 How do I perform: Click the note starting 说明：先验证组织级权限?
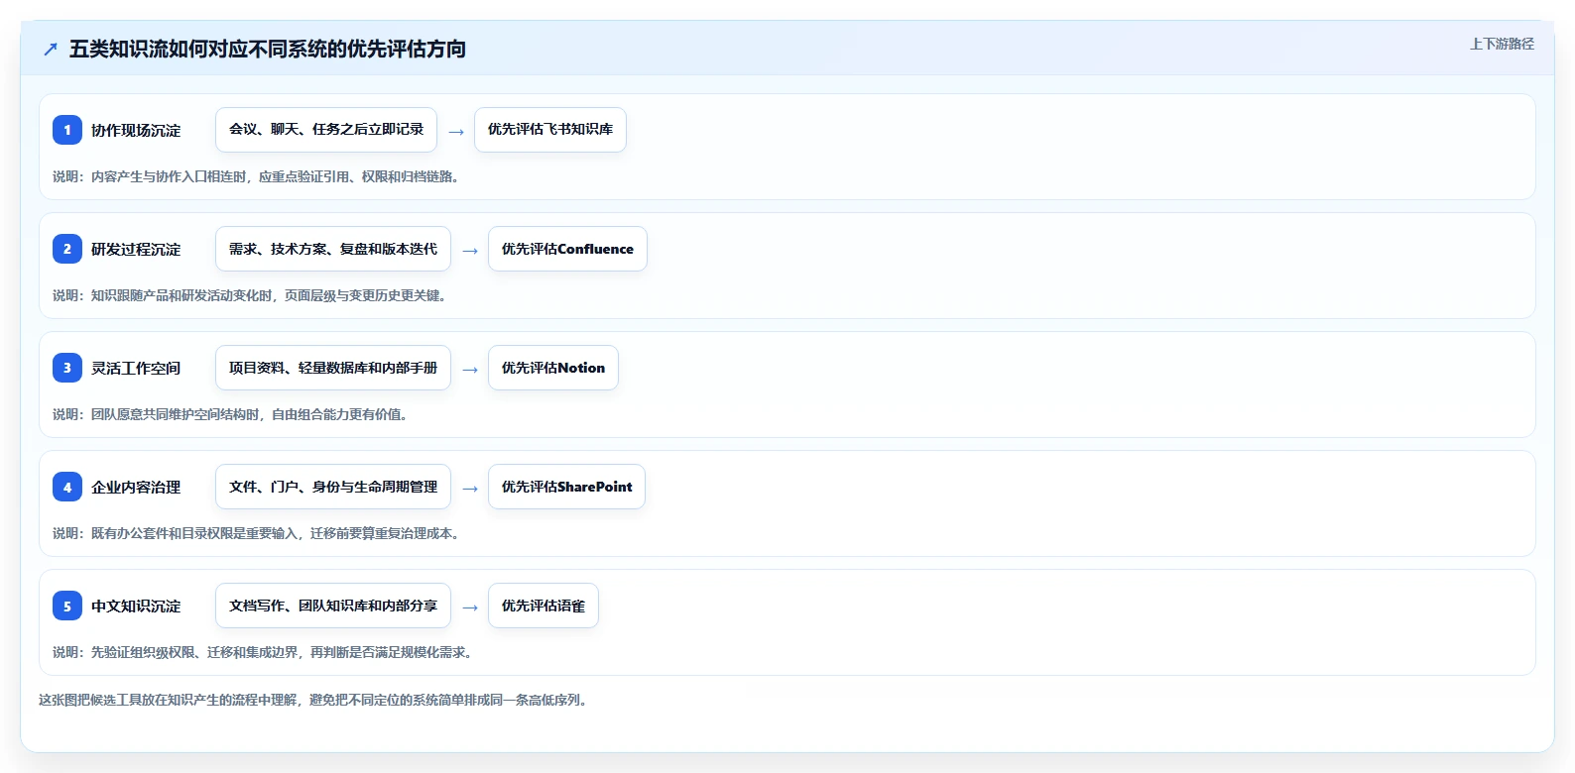pos(262,652)
